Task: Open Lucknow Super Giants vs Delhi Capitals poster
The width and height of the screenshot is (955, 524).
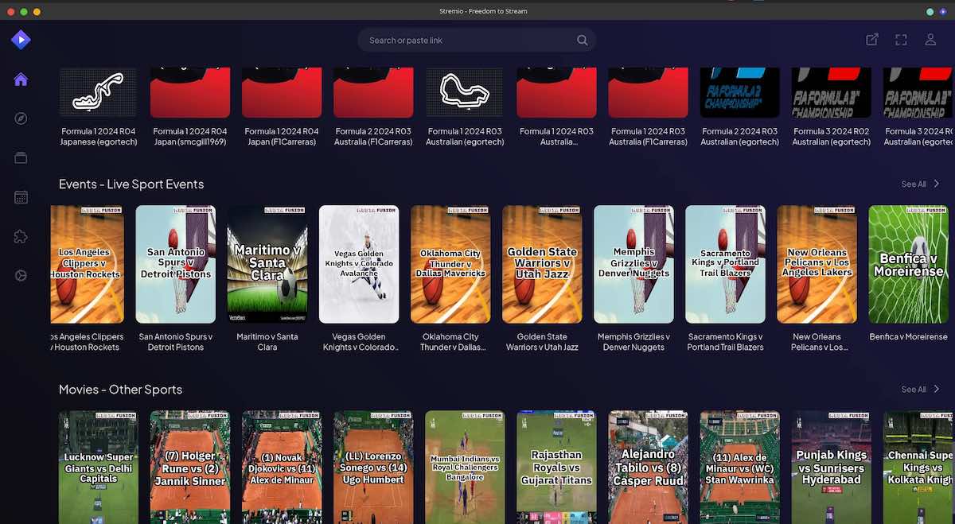Action: click(x=98, y=468)
